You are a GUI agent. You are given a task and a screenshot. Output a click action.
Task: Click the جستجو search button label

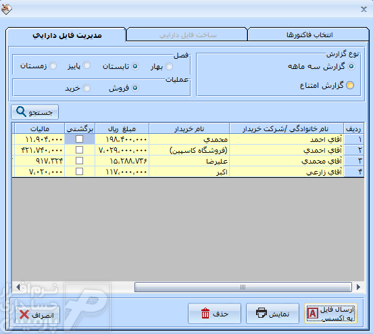pos(41,113)
